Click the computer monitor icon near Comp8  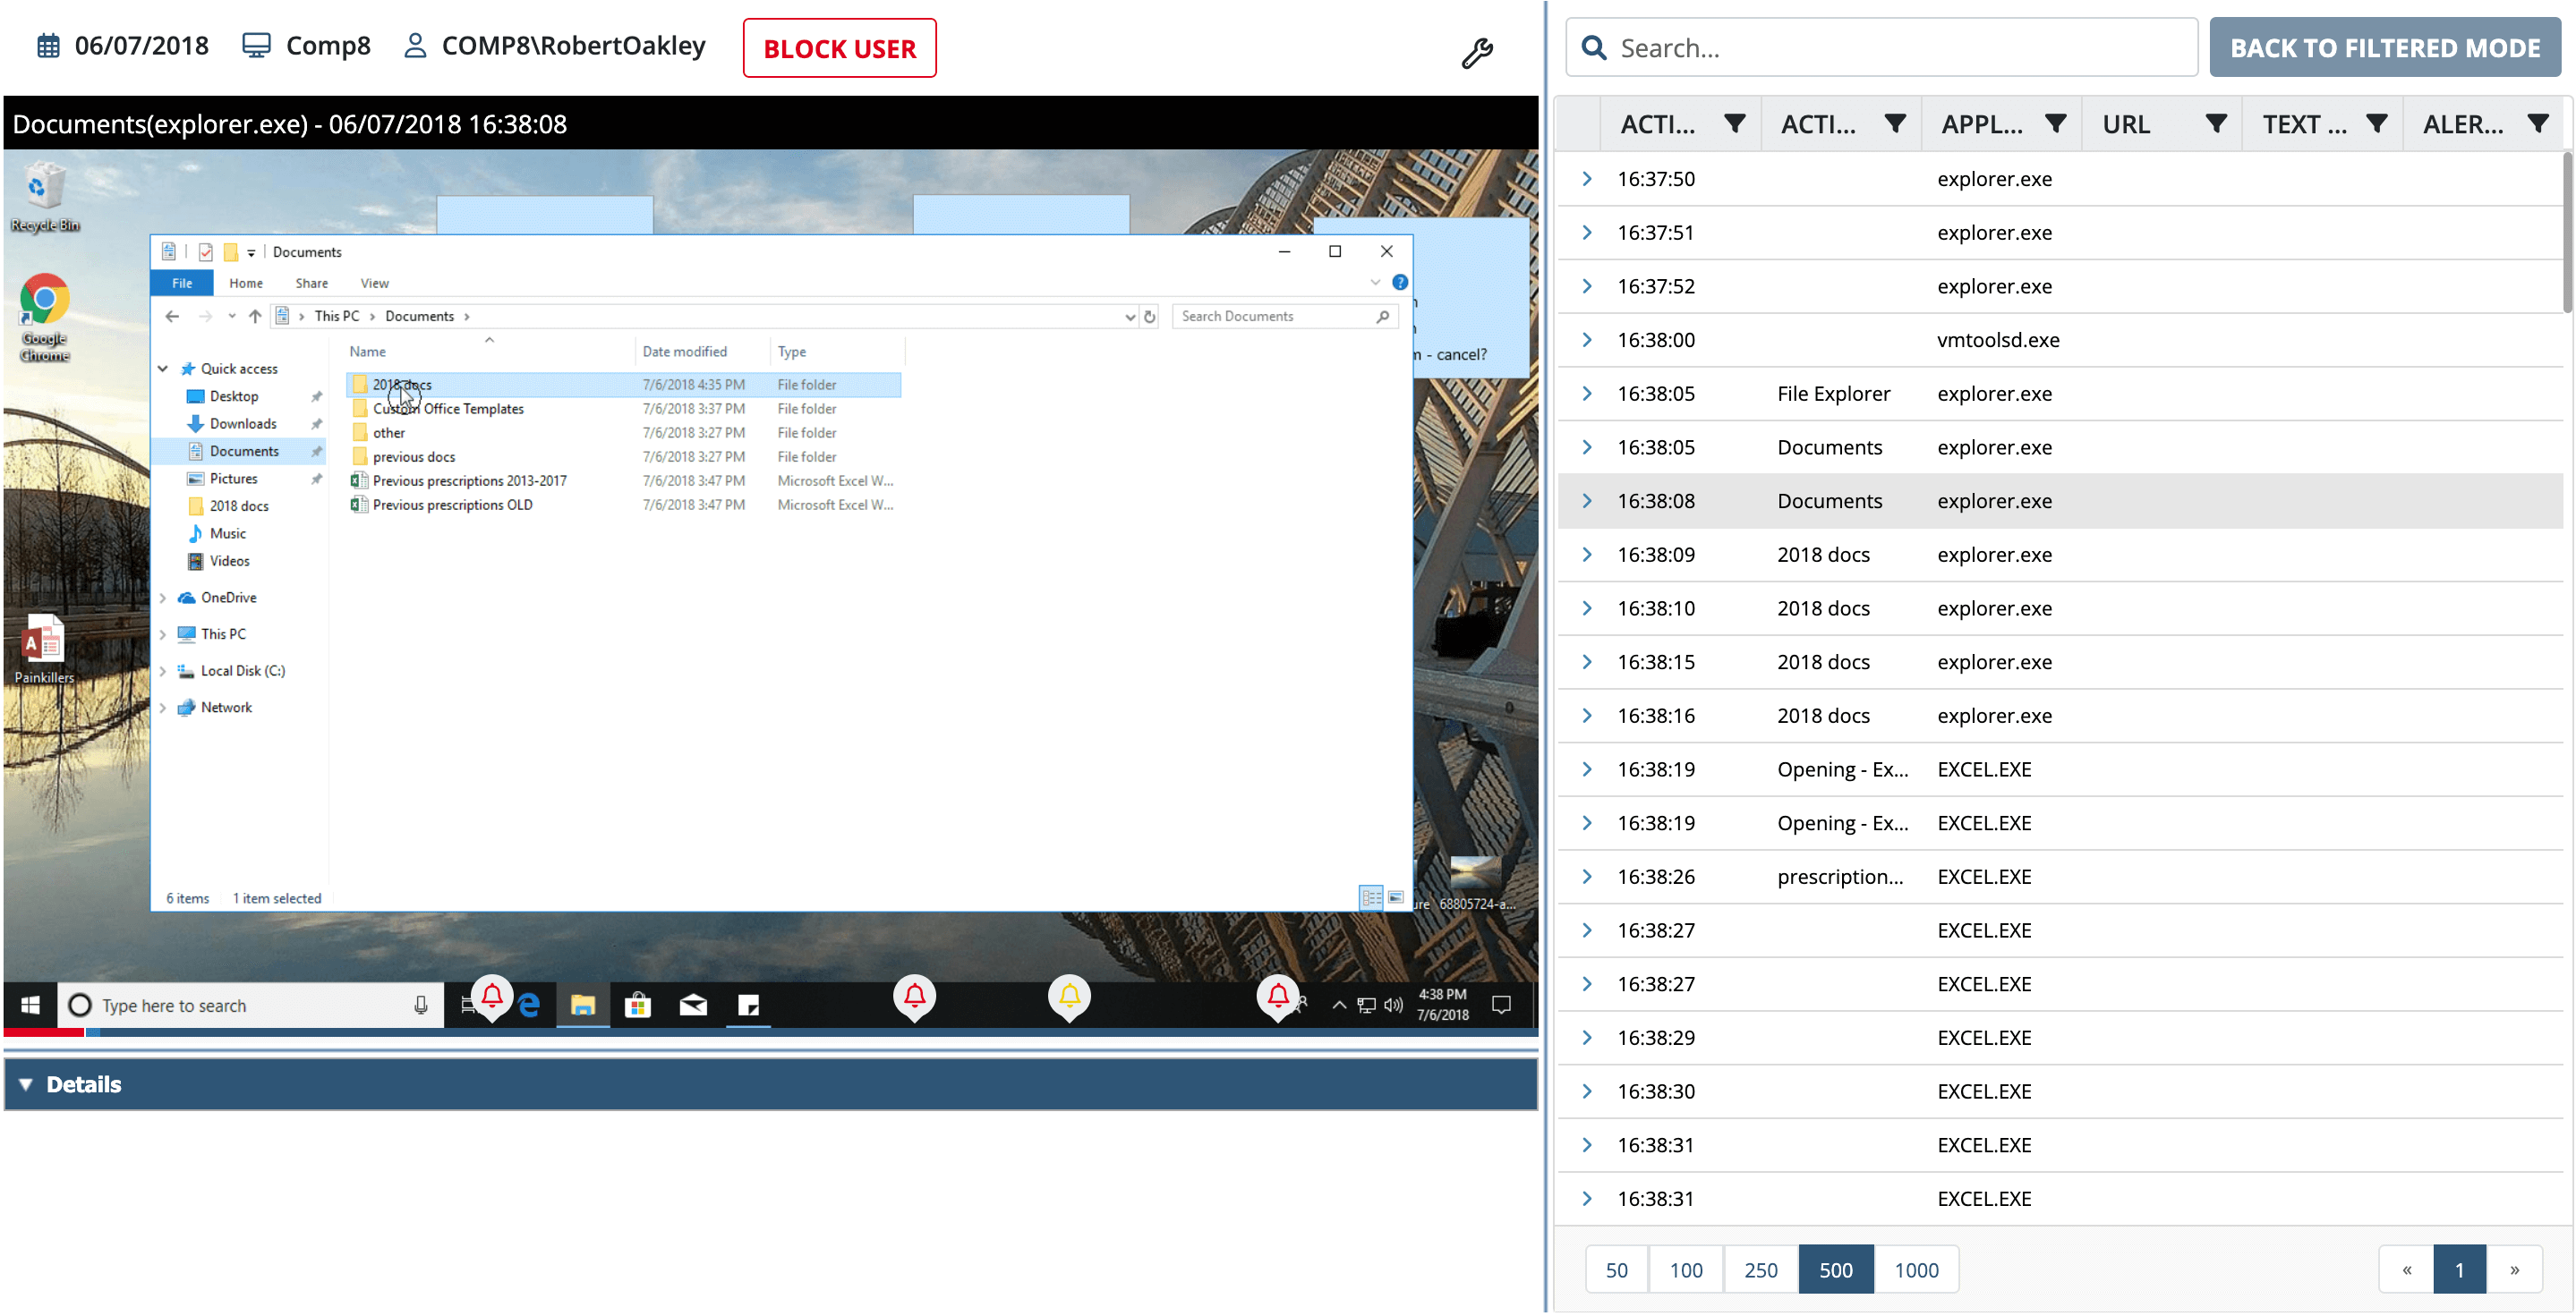pyautogui.click(x=257, y=46)
